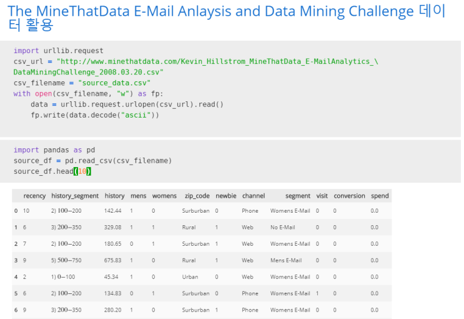
Task: Click '3) 200–350' segment in the 329.08 row
Action: (66, 228)
